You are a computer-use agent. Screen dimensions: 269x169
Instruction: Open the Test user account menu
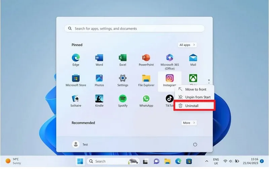(x=80, y=145)
